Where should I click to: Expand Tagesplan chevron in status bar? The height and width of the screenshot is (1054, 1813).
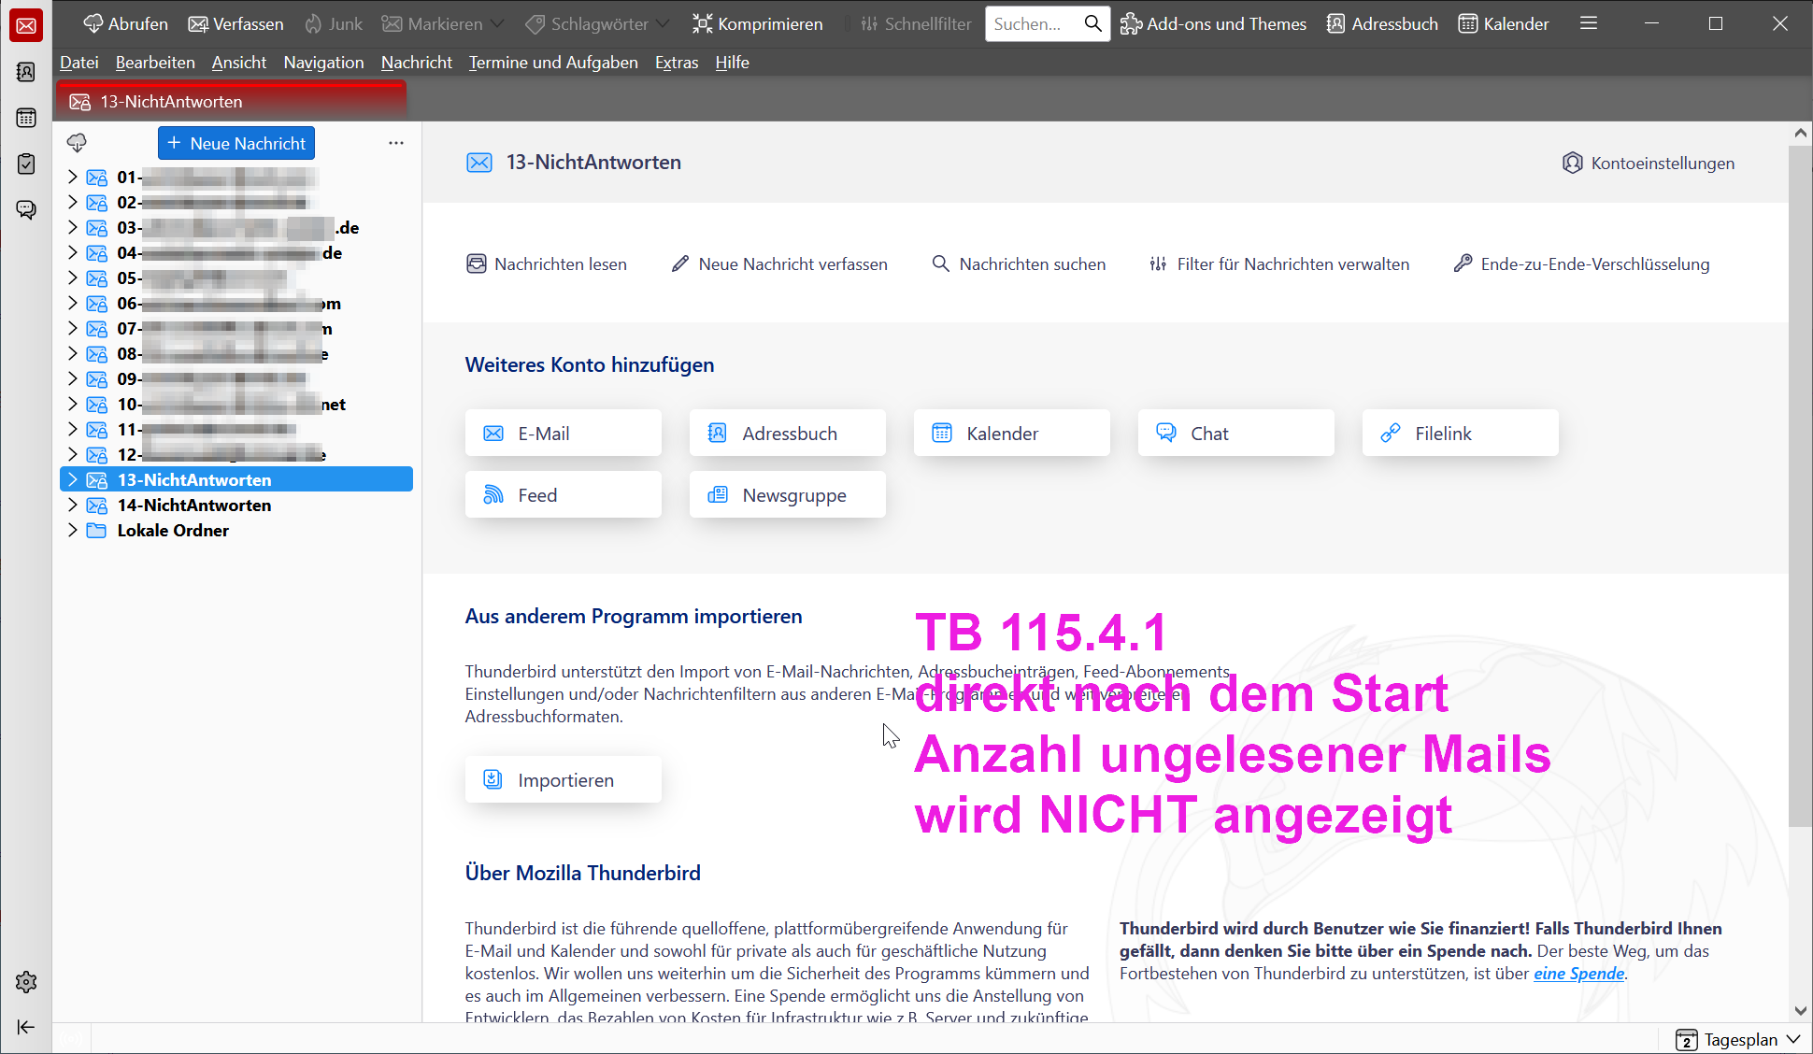(1793, 1039)
